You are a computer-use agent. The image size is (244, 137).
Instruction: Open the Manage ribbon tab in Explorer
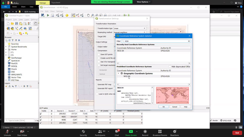point(43,3)
